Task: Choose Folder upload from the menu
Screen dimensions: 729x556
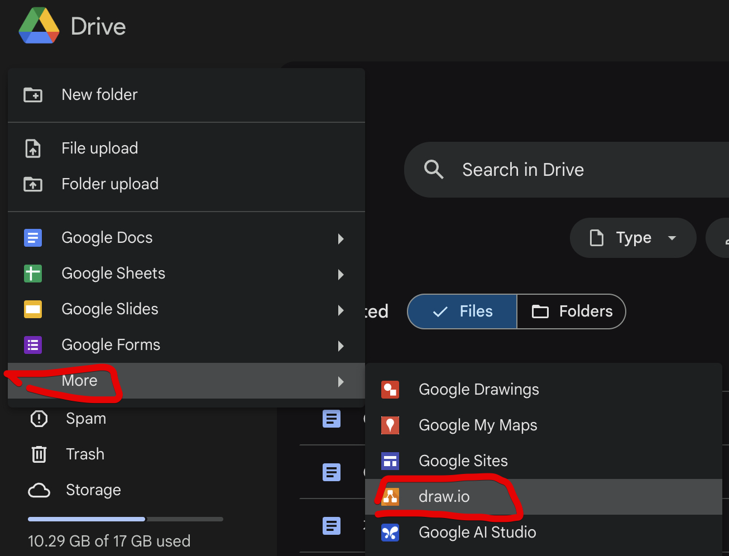Action: click(x=186, y=184)
